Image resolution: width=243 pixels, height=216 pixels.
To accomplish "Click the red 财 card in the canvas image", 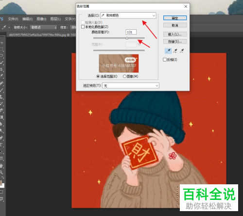I will pyautogui.click(x=139, y=153).
